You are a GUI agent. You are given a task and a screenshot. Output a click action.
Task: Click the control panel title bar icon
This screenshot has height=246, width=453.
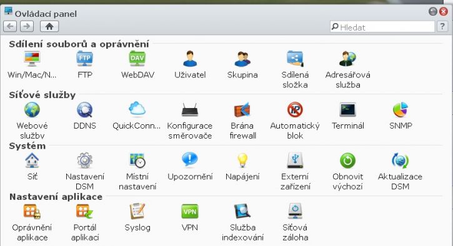tap(8, 11)
